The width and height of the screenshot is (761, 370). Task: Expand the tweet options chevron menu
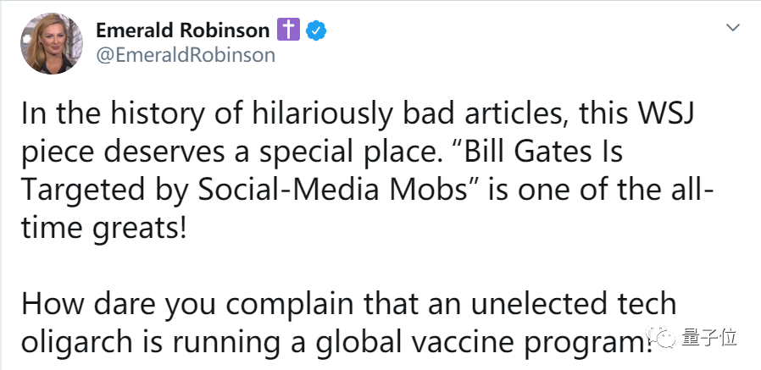(x=732, y=29)
